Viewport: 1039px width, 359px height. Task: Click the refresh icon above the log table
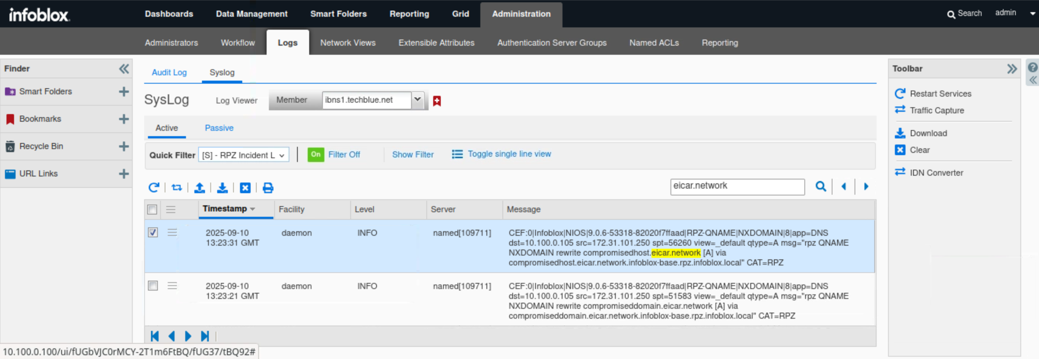(154, 187)
